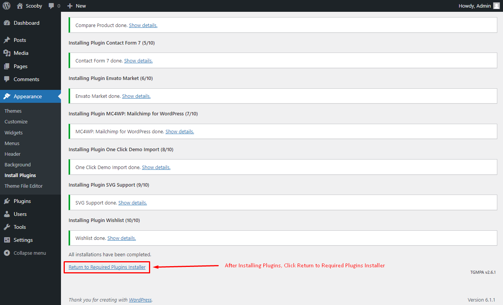Click the Collapse menu arrow icon
Screen dimensions: 503x305
pyautogui.click(x=7, y=253)
